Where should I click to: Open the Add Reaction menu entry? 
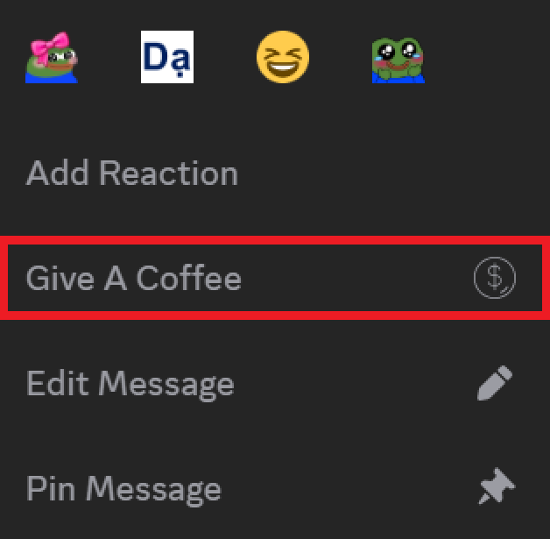click(x=275, y=173)
